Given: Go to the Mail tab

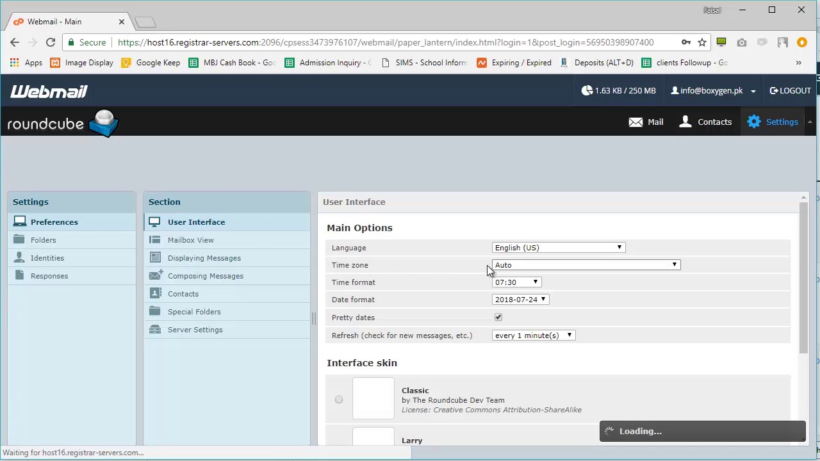Looking at the screenshot, I should point(646,122).
